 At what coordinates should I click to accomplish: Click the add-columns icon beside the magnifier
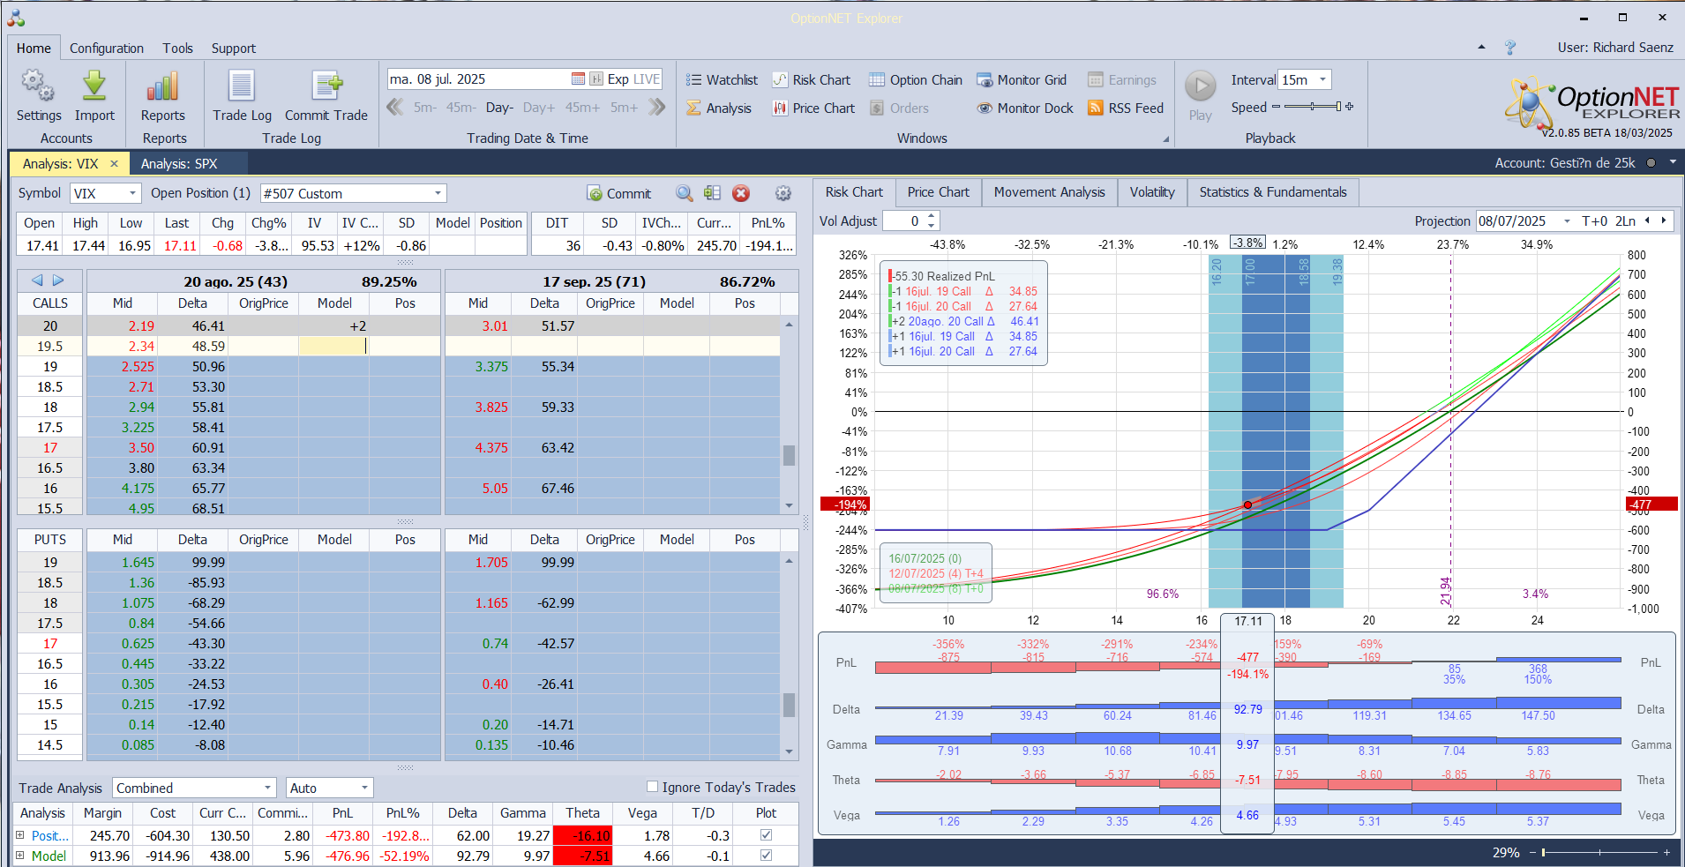coord(712,193)
